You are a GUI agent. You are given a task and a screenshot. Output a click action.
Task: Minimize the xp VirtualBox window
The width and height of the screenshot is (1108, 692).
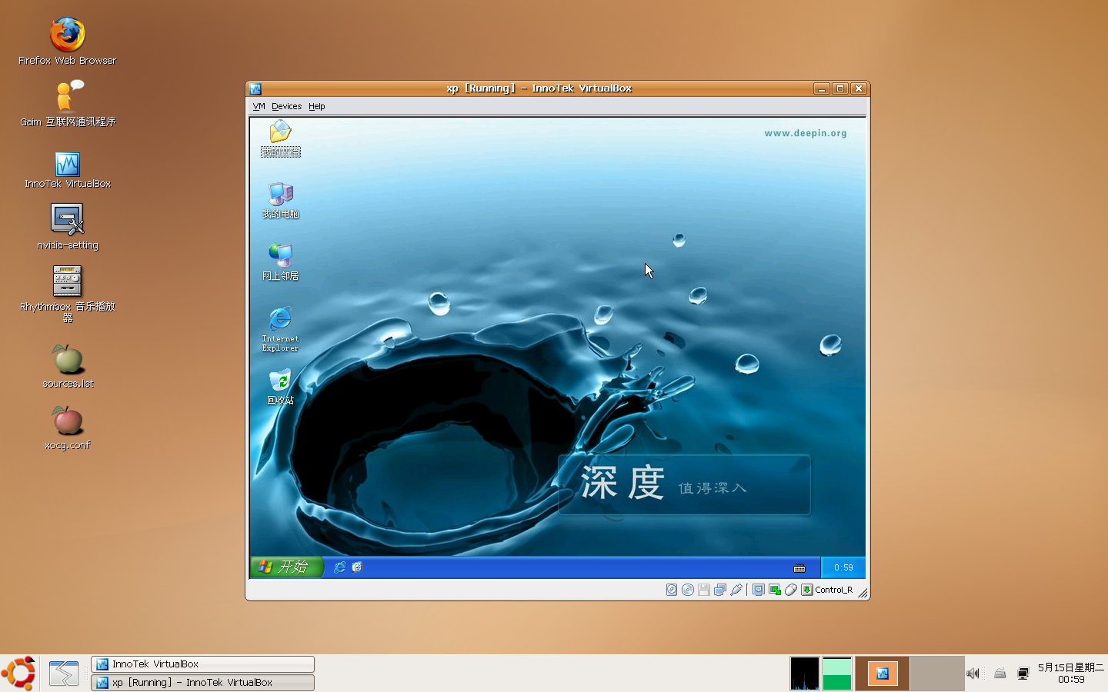821,88
